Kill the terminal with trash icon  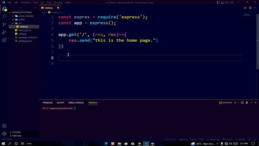coord(247,103)
